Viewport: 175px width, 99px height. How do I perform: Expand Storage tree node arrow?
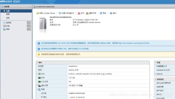(2, 26)
